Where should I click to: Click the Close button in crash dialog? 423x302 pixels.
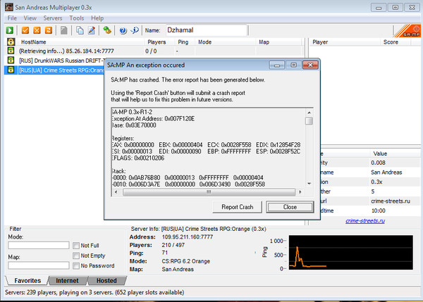290,207
